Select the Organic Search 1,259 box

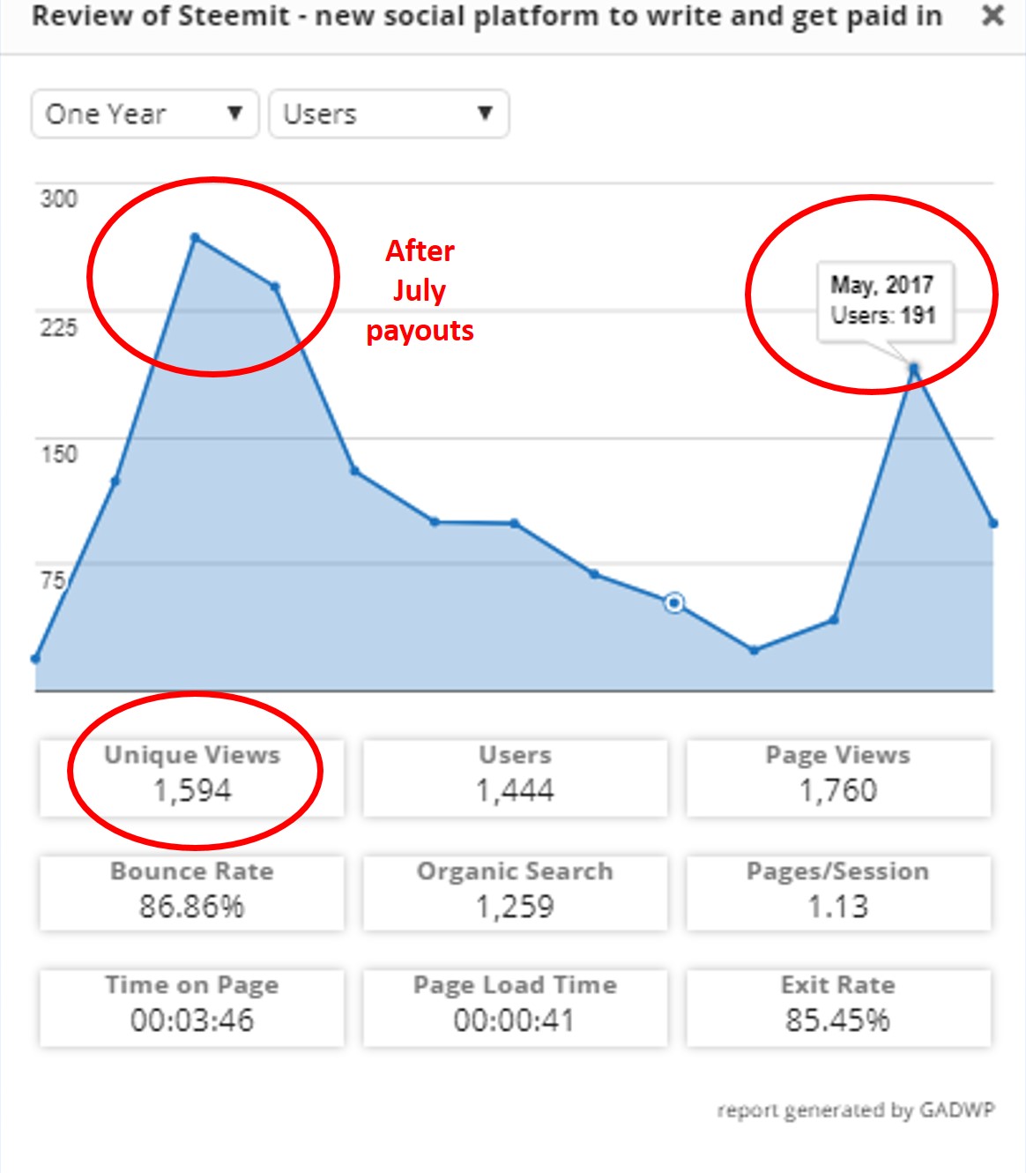515,893
